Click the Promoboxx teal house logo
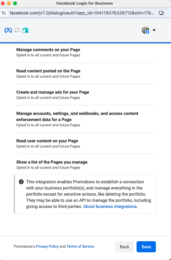Viewport: 171px width, 260px height. pyautogui.click(x=26, y=30)
